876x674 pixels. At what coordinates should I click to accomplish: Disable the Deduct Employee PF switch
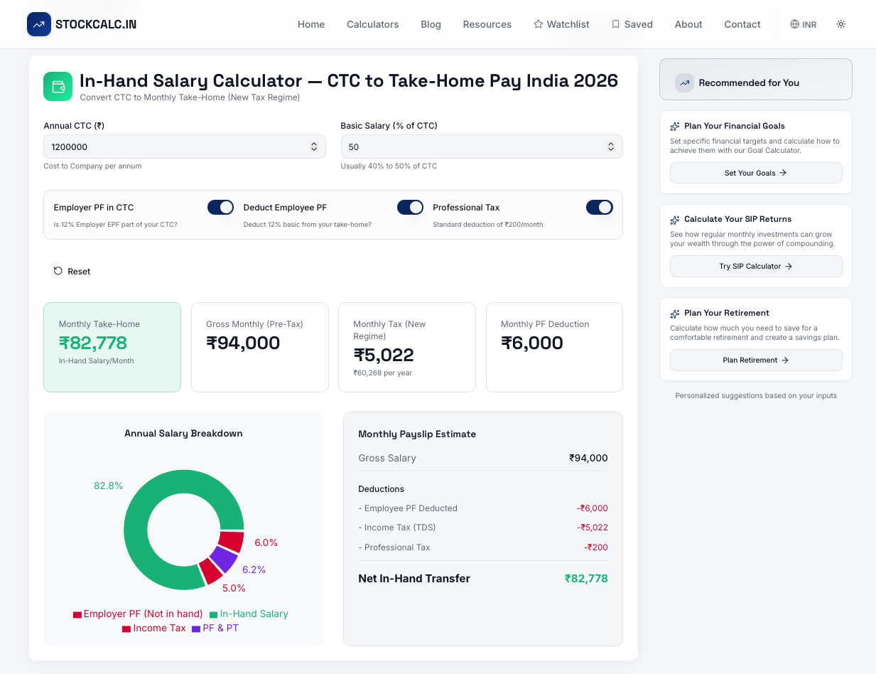coord(410,207)
